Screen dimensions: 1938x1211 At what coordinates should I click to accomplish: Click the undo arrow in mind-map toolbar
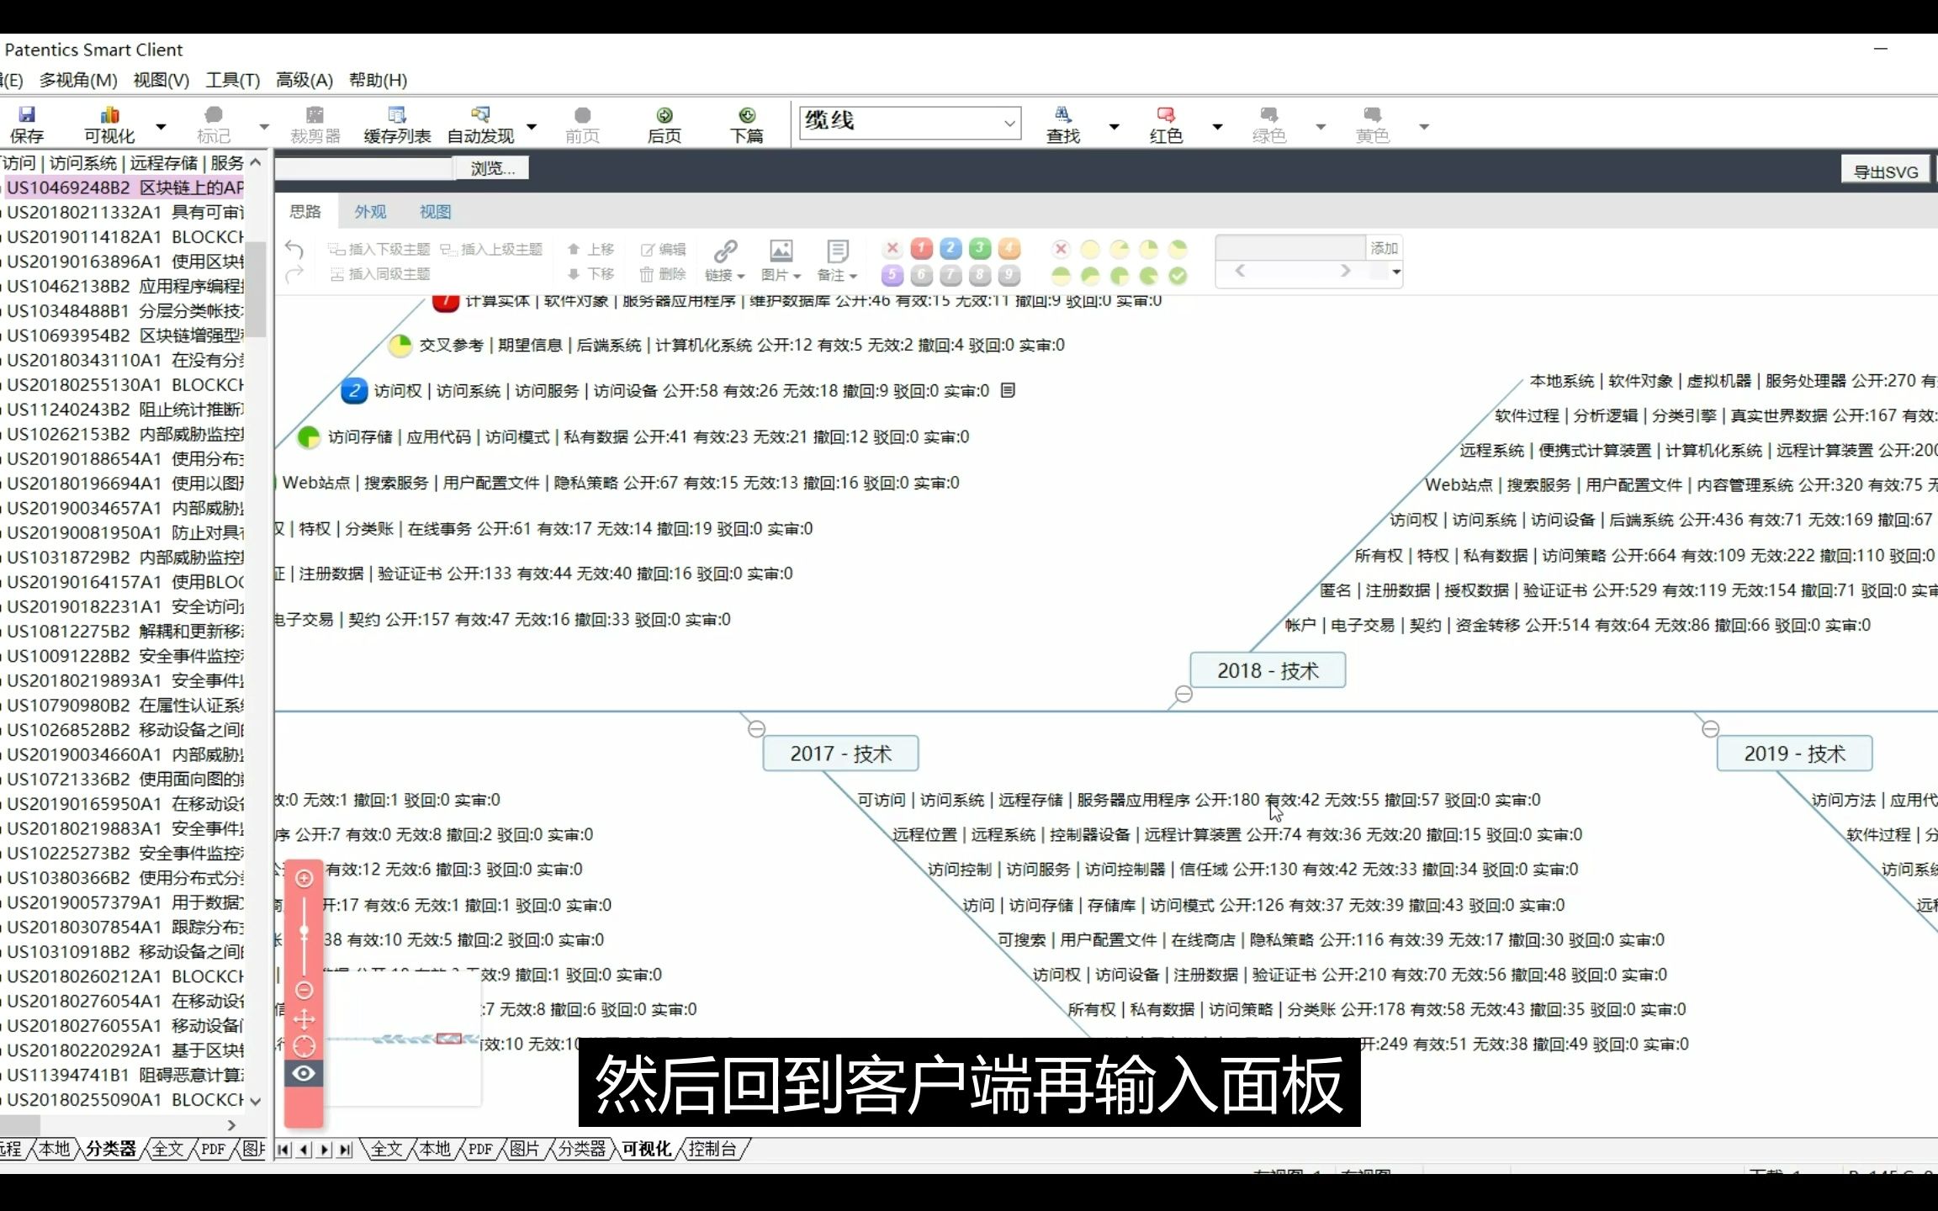tap(294, 249)
